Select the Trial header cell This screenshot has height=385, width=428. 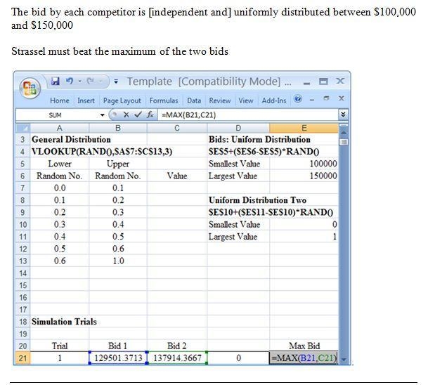coord(60,346)
